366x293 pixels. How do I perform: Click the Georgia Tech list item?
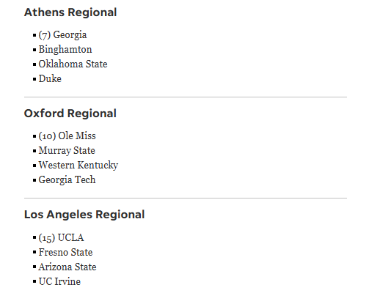pos(67,179)
